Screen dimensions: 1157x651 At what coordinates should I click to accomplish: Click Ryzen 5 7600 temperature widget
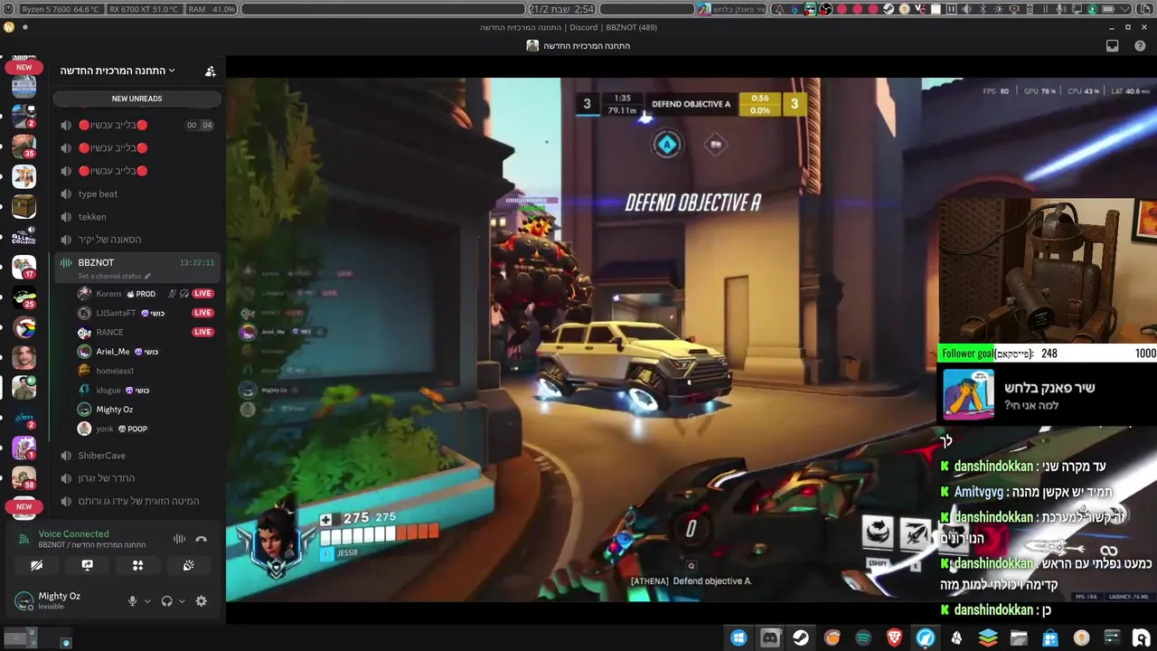coord(62,9)
